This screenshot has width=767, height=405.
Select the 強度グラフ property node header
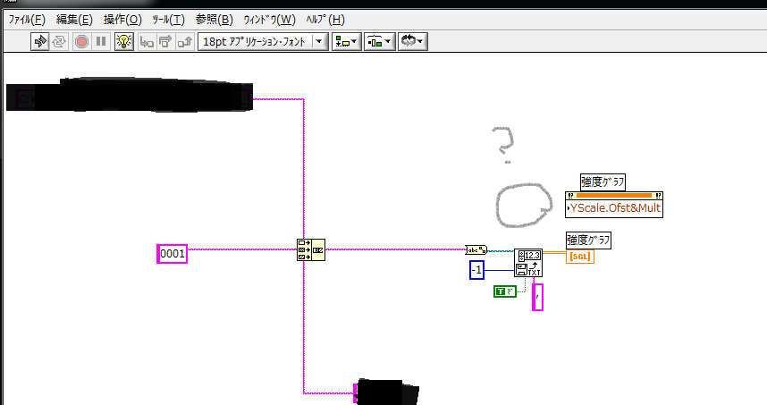614,196
